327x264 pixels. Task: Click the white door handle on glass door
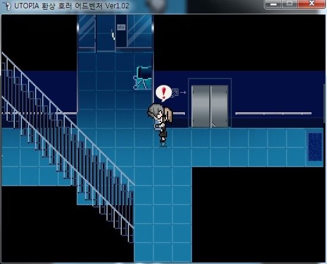pos(113,36)
